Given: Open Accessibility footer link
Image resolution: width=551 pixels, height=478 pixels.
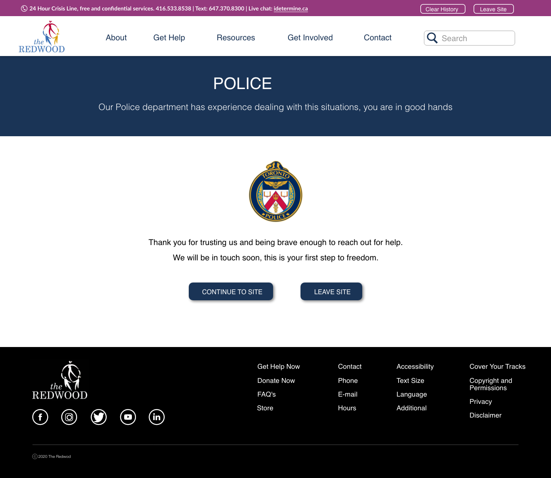Looking at the screenshot, I should pyautogui.click(x=415, y=366).
